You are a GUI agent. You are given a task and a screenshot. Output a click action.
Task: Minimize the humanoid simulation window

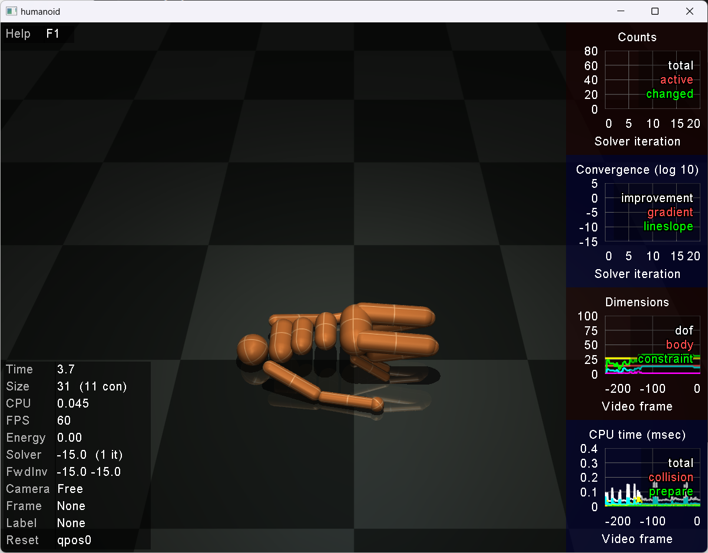[x=620, y=11]
